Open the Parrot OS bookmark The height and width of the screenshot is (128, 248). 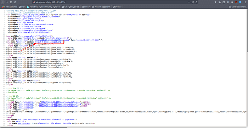coord(33,7)
